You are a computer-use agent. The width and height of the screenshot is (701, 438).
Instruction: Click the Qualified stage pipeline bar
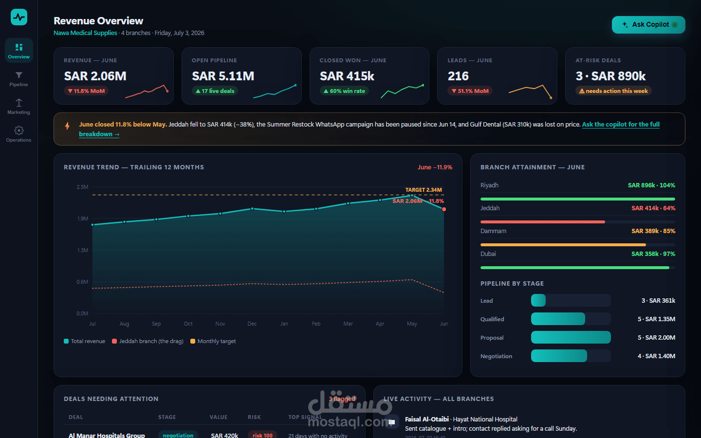(x=571, y=319)
